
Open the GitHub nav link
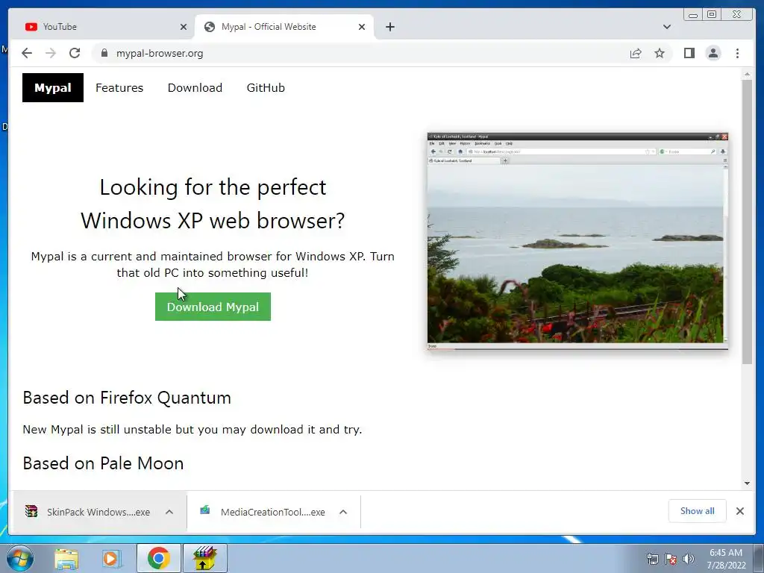tap(266, 88)
